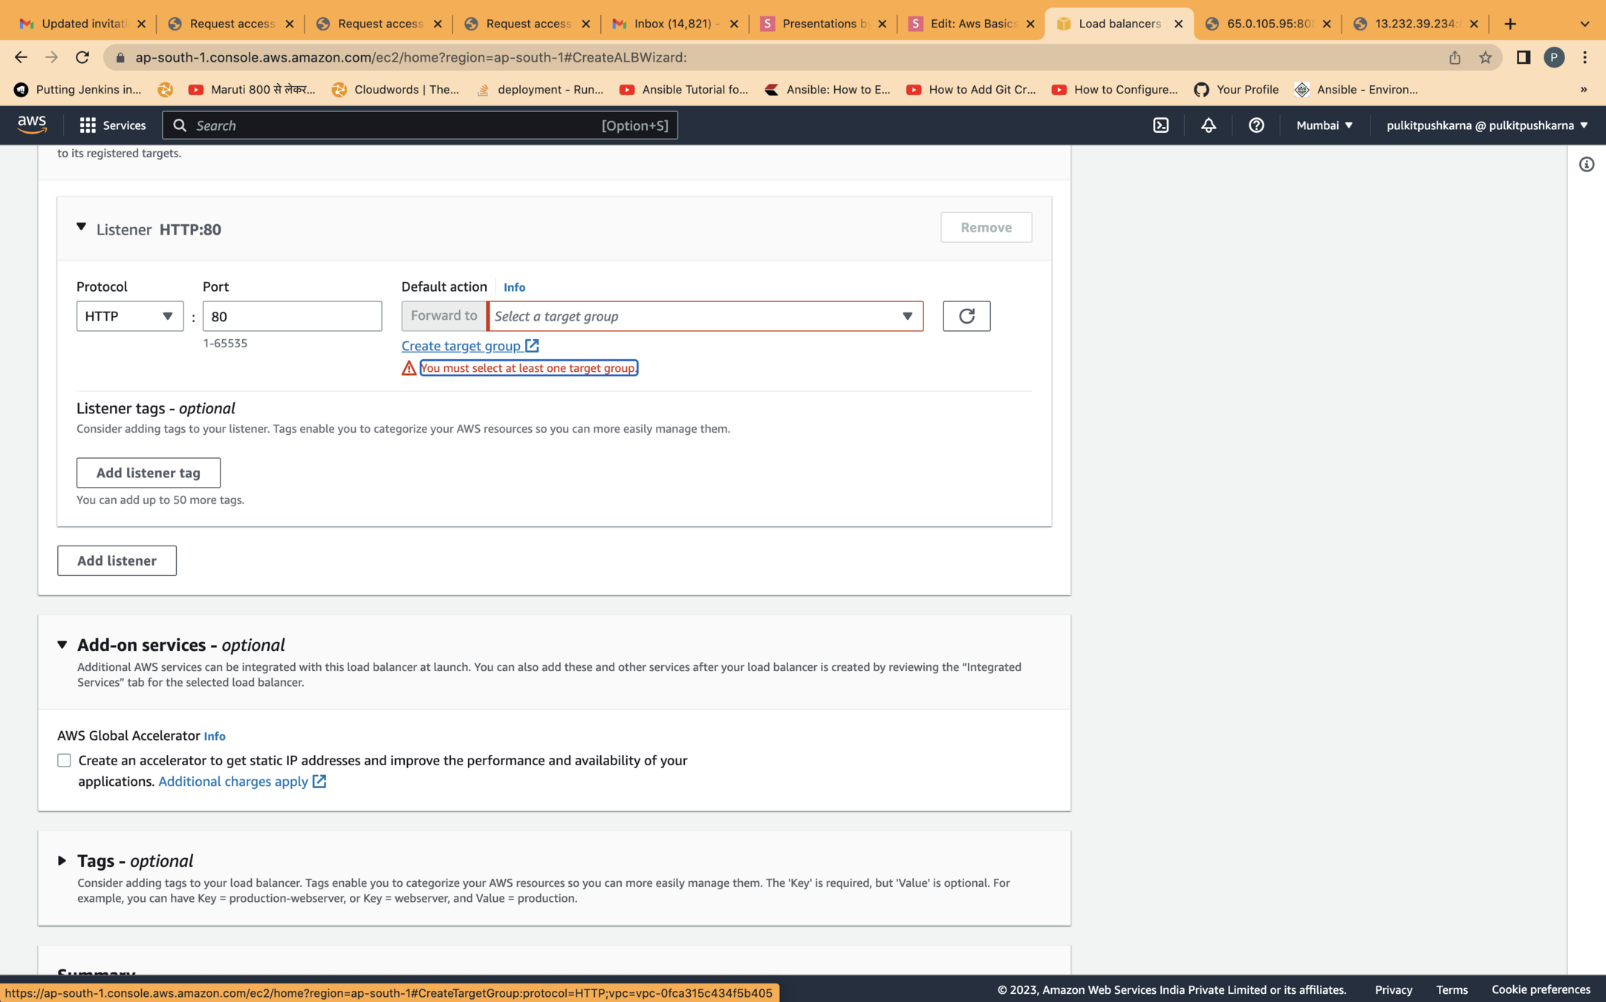
Task: Click the Add listener button
Action: 117,560
